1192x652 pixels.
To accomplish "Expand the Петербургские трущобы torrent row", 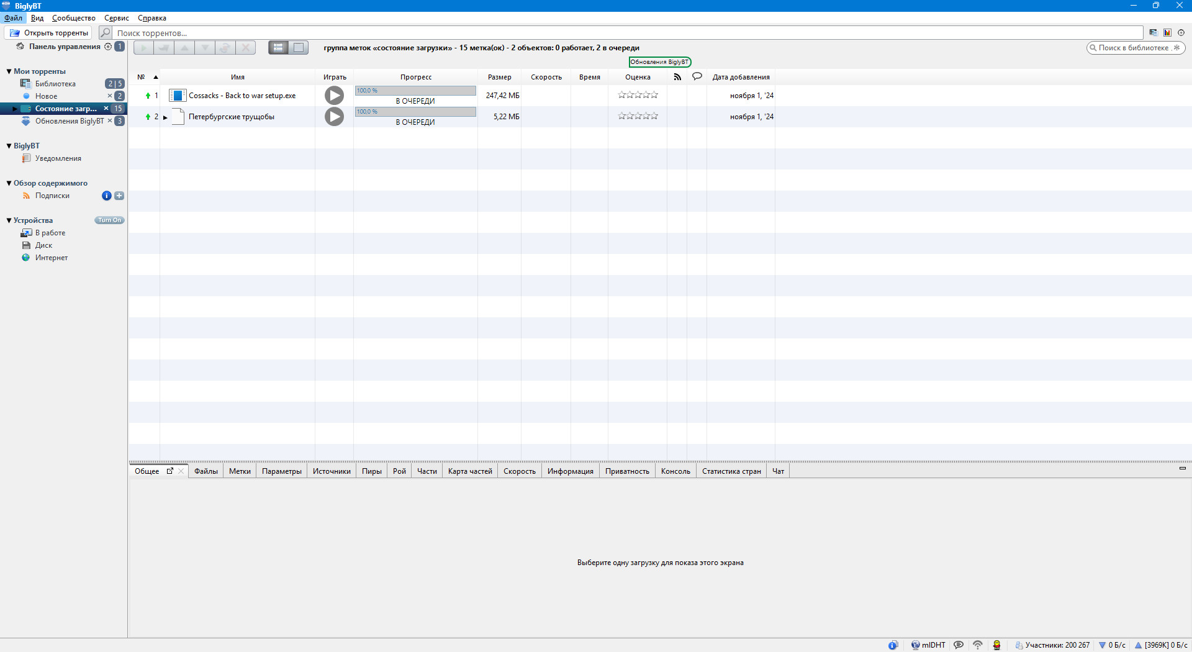I will (x=165, y=117).
